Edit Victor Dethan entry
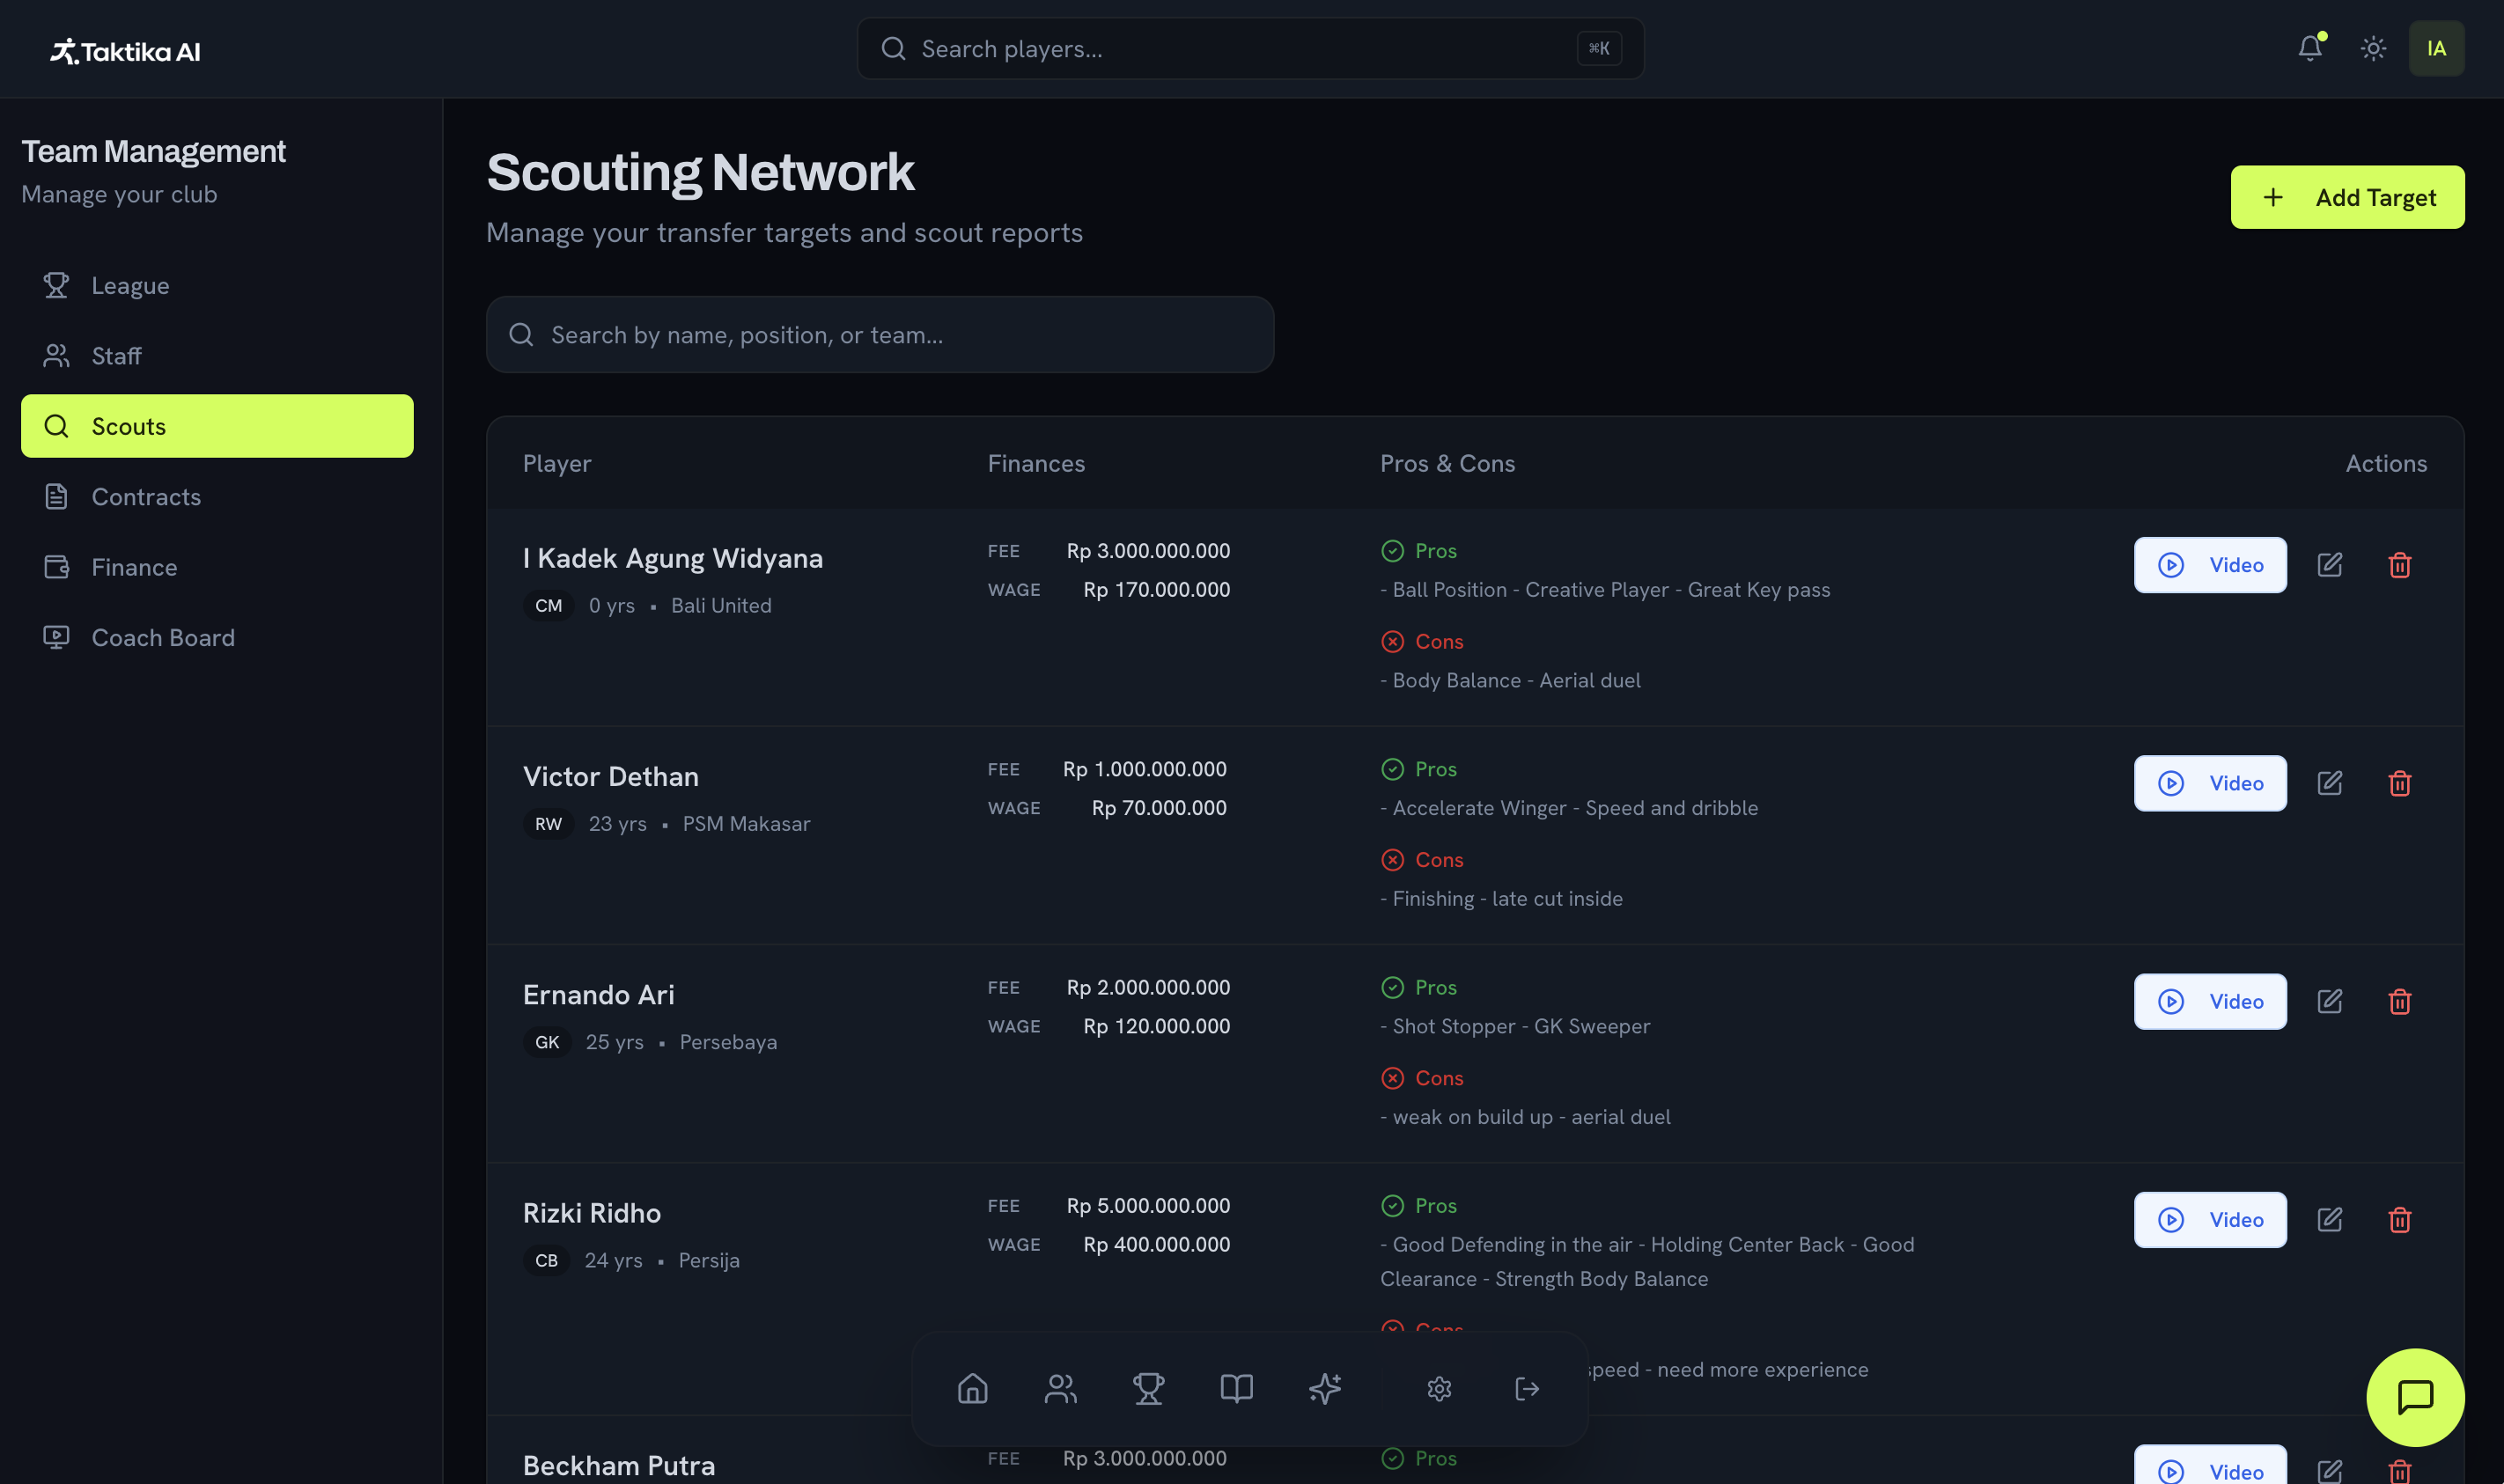 [x=2329, y=783]
